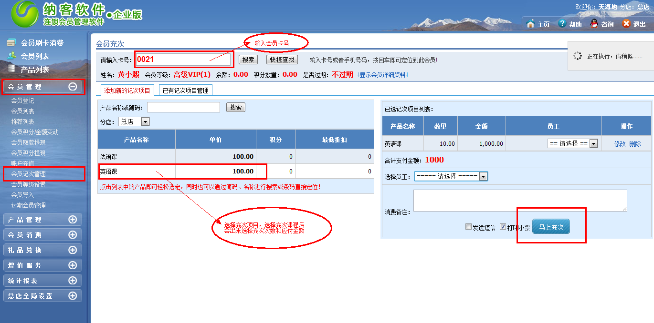Enable the 发送短信 checkbox
This screenshot has height=323, width=654.
coord(468,227)
